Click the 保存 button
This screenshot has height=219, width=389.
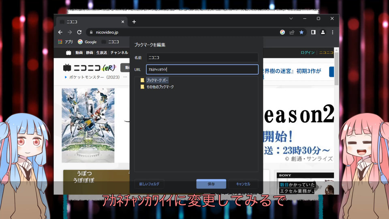pyautogui.click(x=211, y=184)
